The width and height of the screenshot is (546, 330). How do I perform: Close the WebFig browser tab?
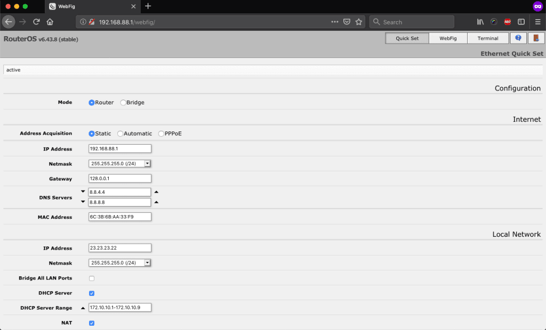point(133,6)
